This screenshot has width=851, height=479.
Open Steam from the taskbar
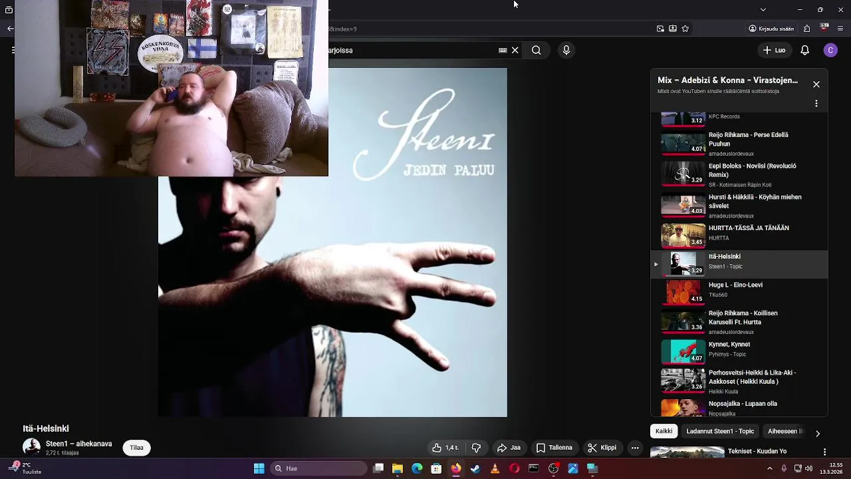pyautogui.click(x=475, y=468)
